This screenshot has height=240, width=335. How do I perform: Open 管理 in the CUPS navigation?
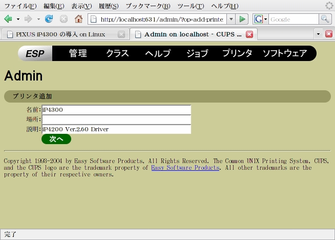[78, 53]
